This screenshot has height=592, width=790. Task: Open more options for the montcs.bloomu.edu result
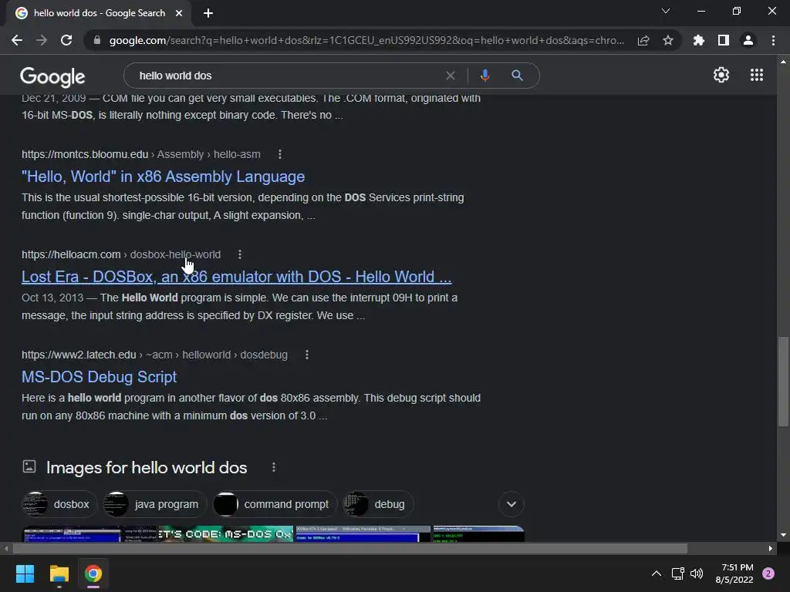pos(280,154)
